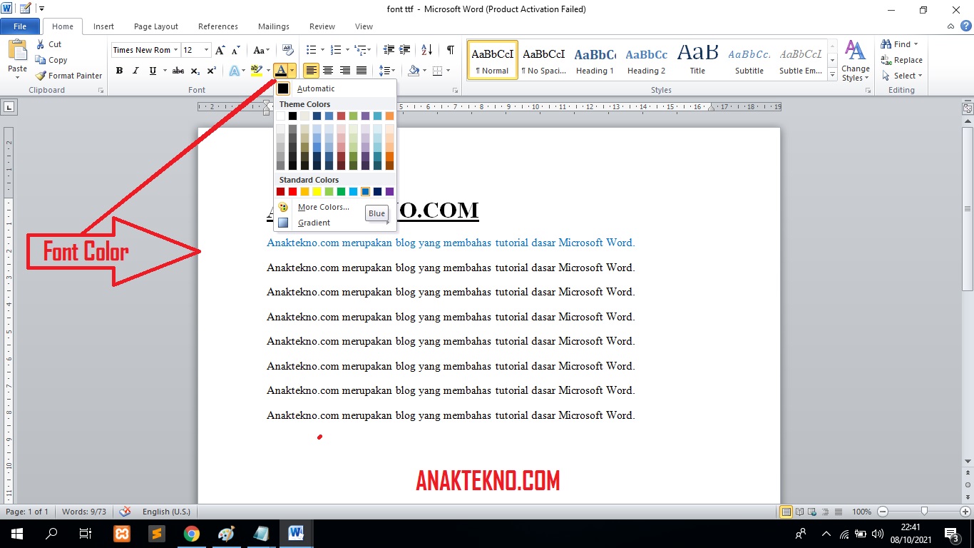
Task: Apply the Title style
Action: [x=697, y=59]
